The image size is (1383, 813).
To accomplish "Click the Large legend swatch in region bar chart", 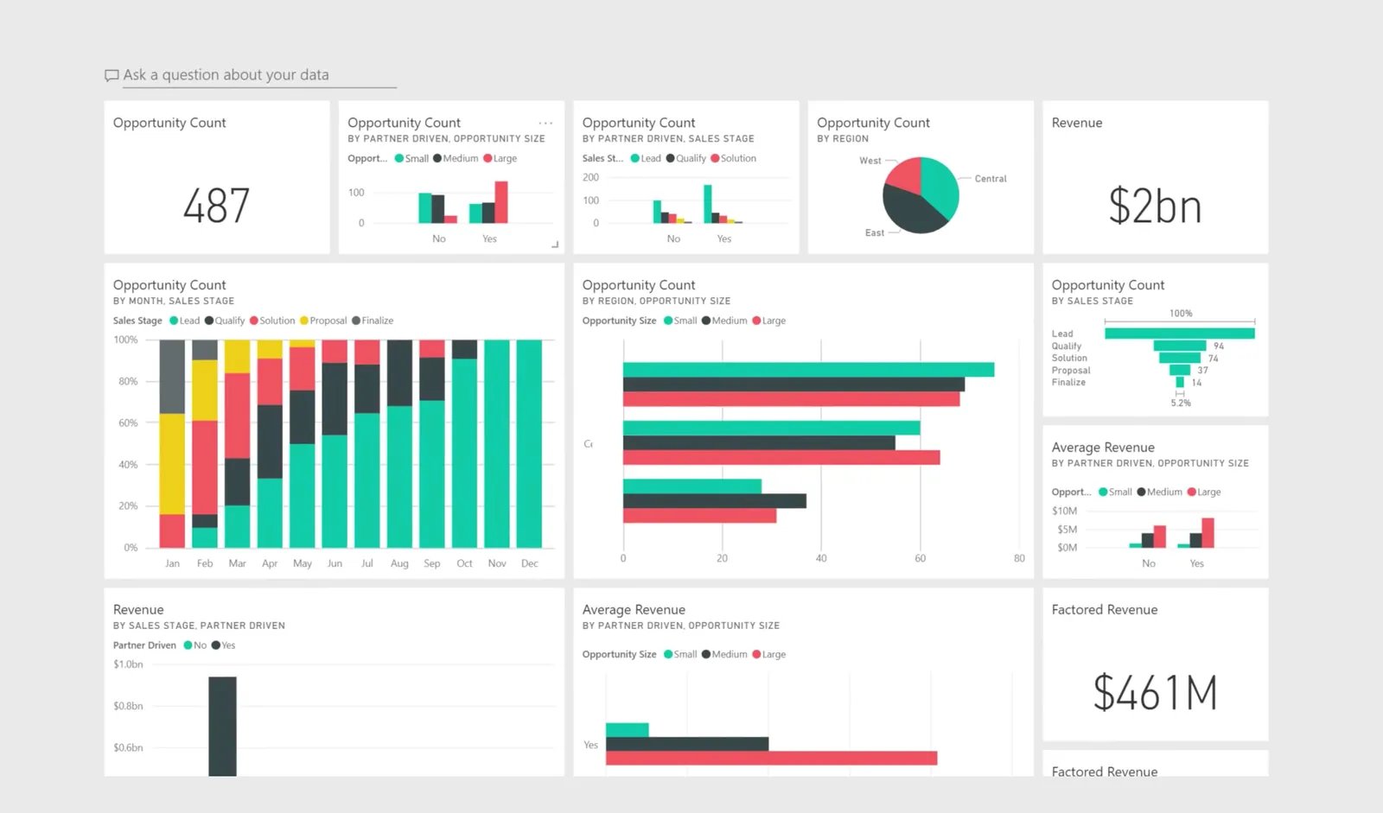I will [x=756, y=321].
